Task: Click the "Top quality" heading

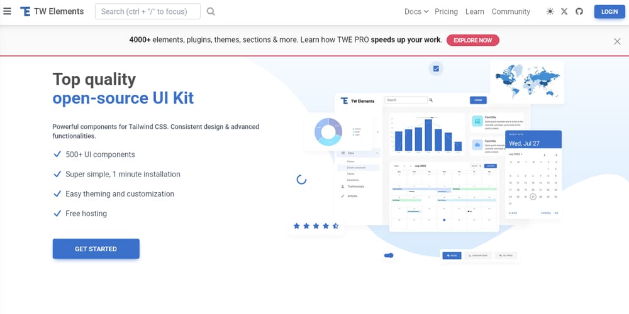Action: tap(94, 79)
